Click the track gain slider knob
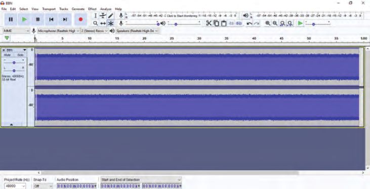The width and height of the screenshot is (370, 189). 14,63
